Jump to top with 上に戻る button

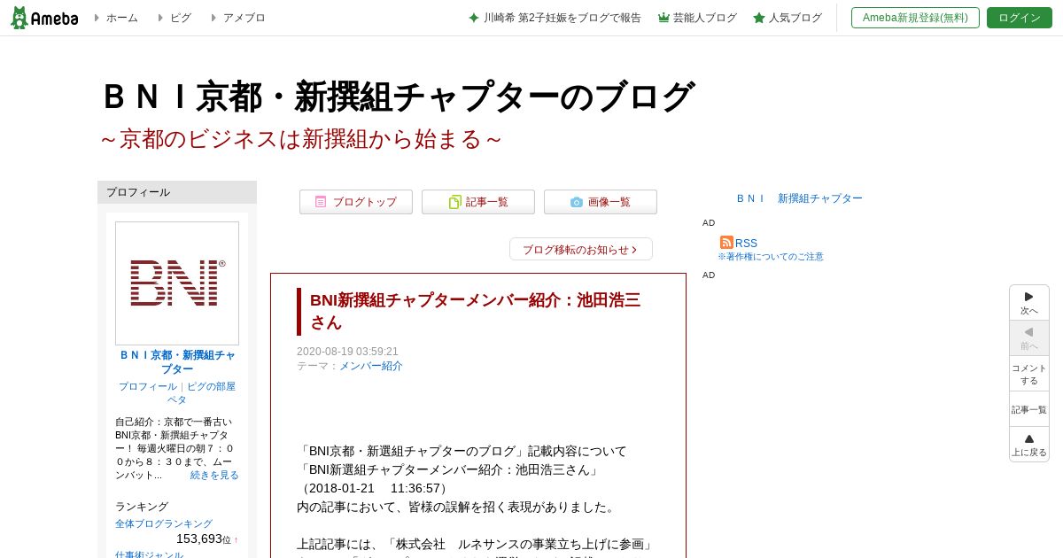click(x=1029, y=445)
